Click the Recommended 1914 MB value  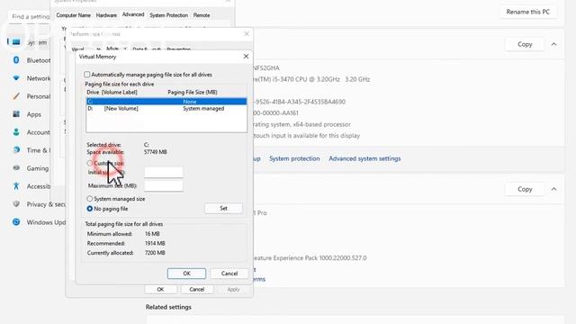click(155, 243)
